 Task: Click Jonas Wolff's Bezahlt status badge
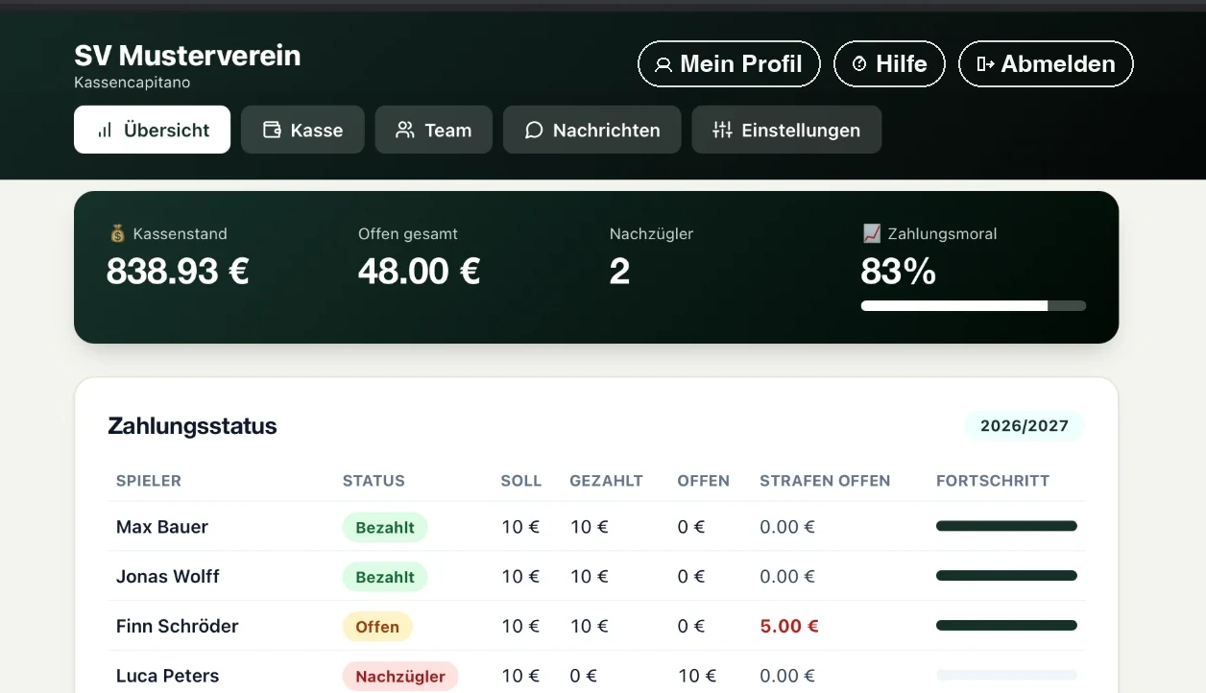385,577
